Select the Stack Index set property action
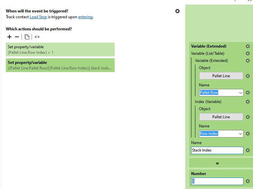The height and width of the screenshot is (189, 253). (60, 65)
